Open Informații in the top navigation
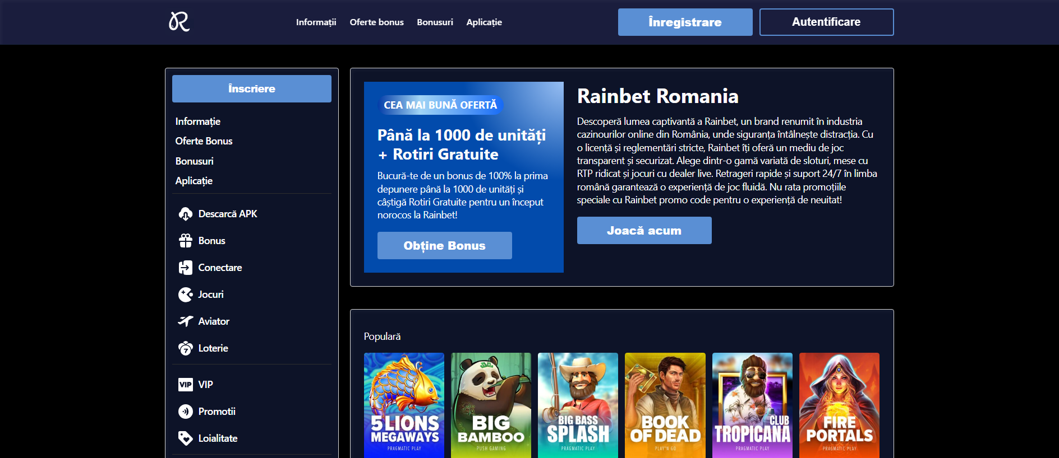The height and width of the screenshot is (458, 1059). 316,22
